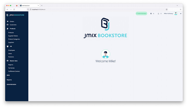Open the list all tabs dropdown
This screenshot has height=108, width=188.
177,5
